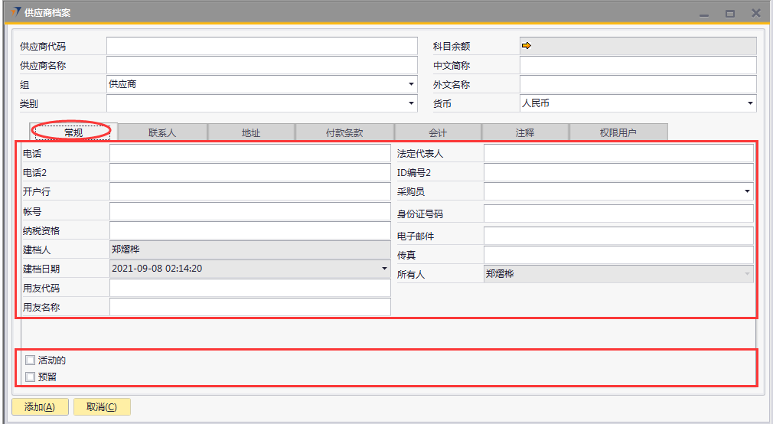Expand the 采购员 dropdown
773x424 pixels.
[x=747, y=191]
